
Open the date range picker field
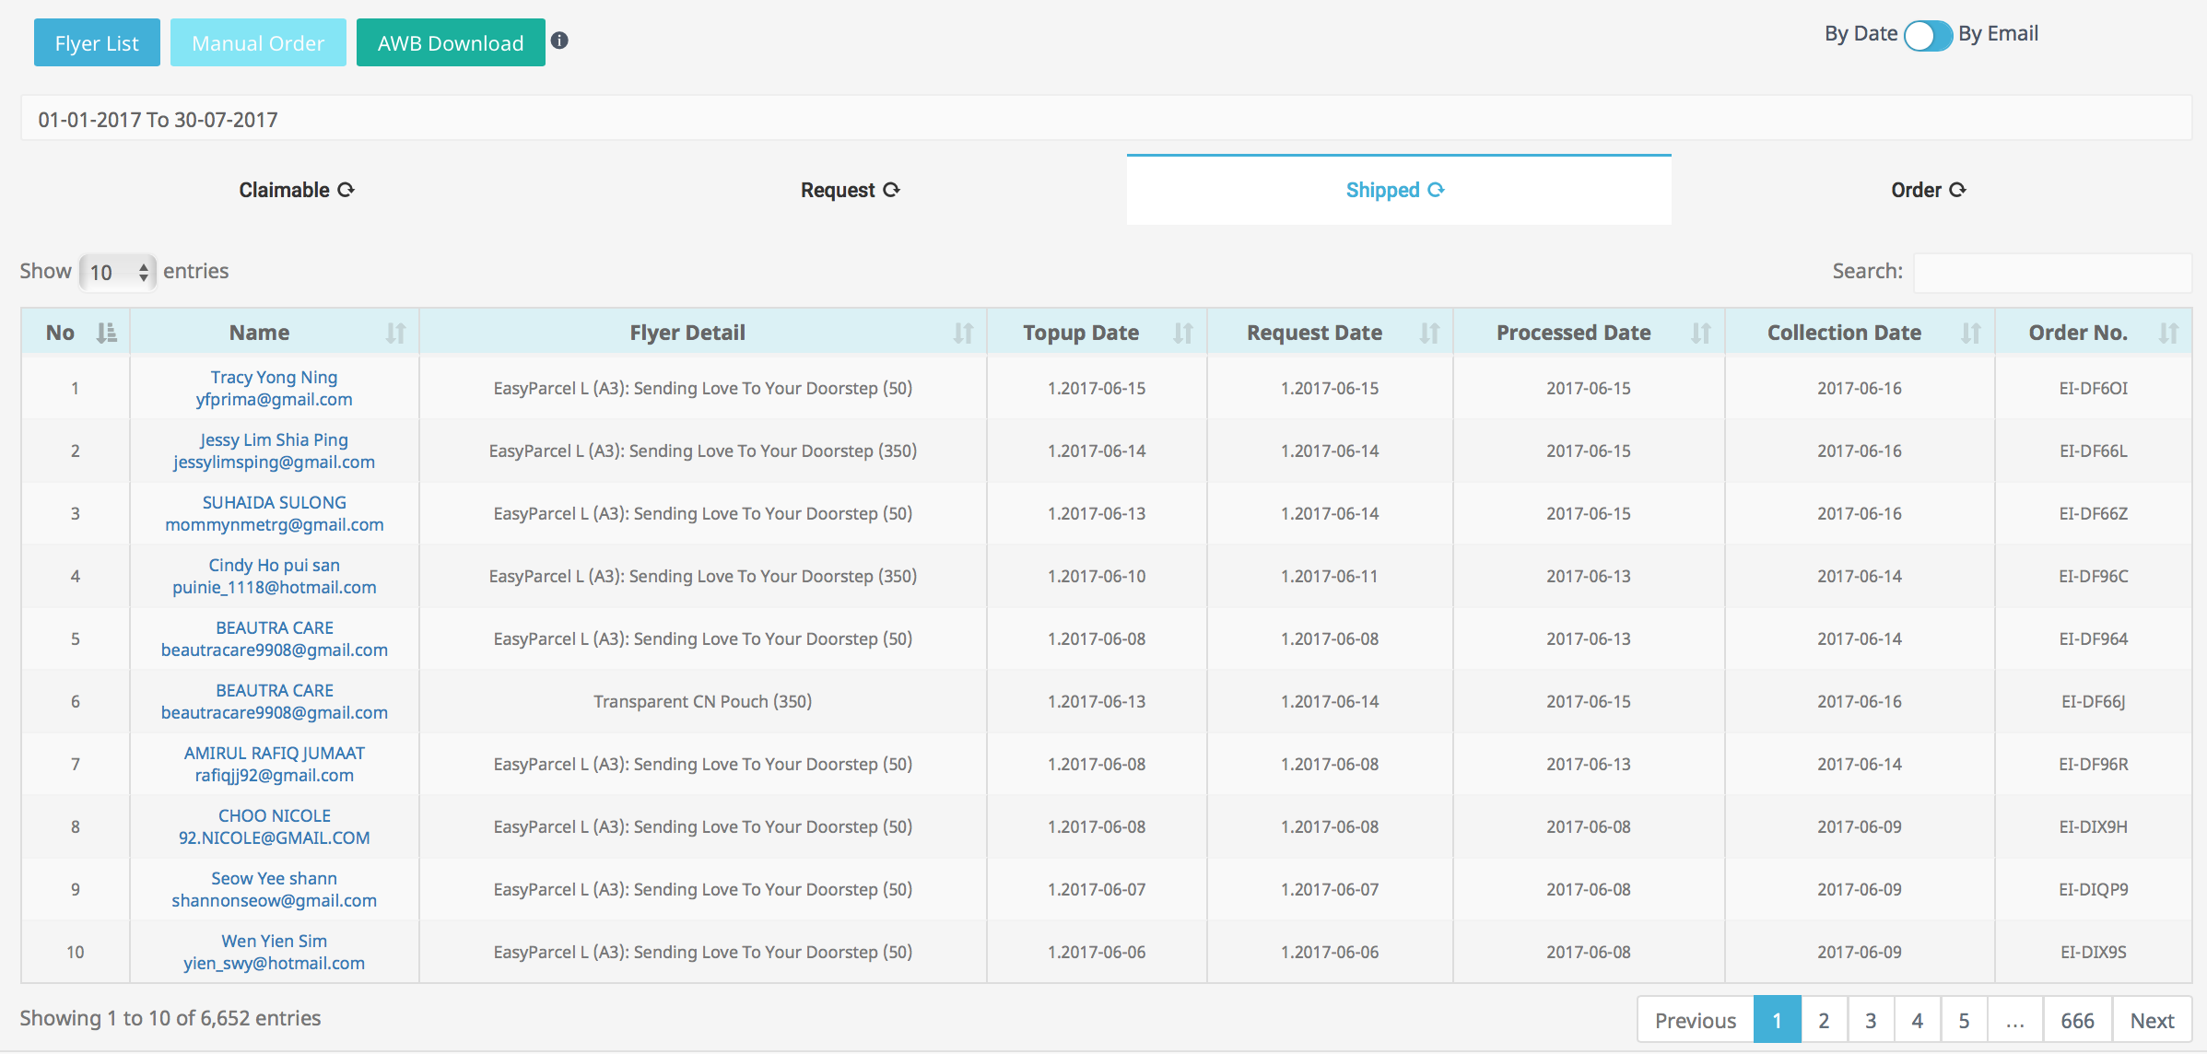click(1104, 119)
